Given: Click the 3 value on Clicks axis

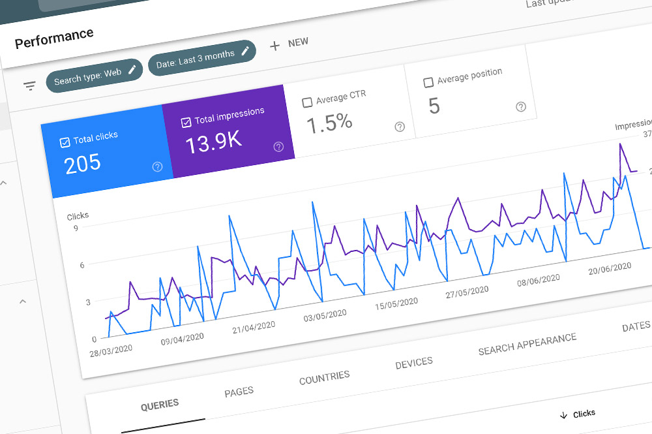Looking at the screenshot, I should coord(88,302).
